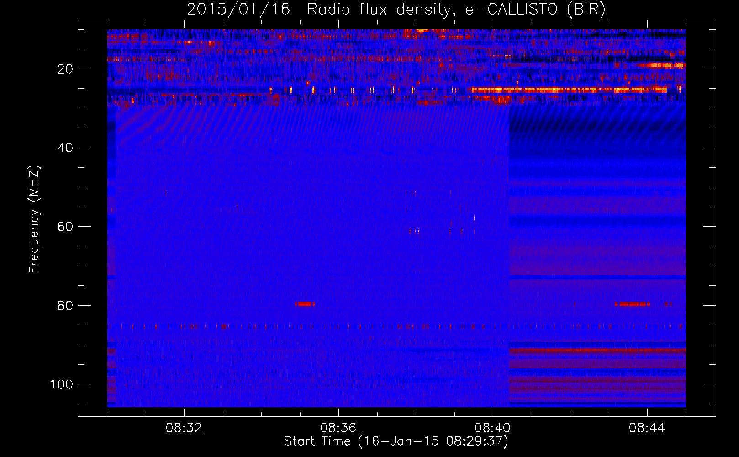Click the 80 MHz frequency tick label
The image size is (739, 457).
(66, 305)
